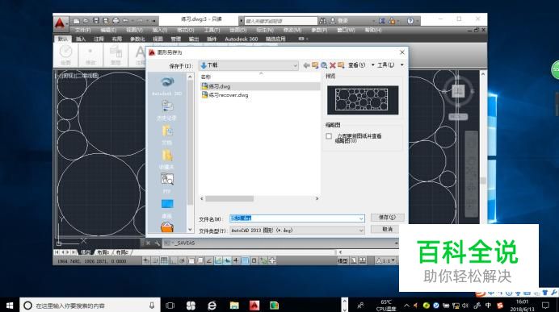Open the Help question mark icon
The height and width of the screenshot is (312, 559).
click(410, 21)
